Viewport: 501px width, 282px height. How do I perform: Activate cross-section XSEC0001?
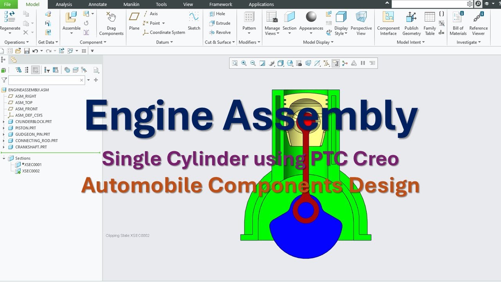coord(32,164)
